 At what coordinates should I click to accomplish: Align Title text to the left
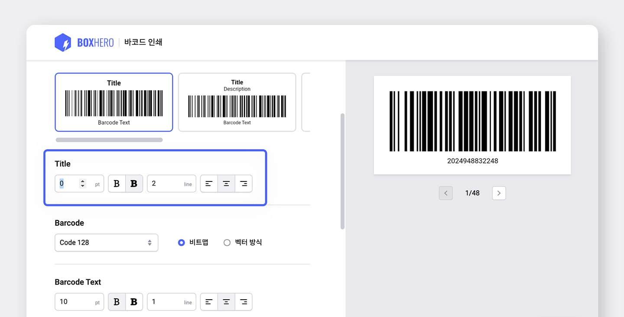[x=209, y=184]
